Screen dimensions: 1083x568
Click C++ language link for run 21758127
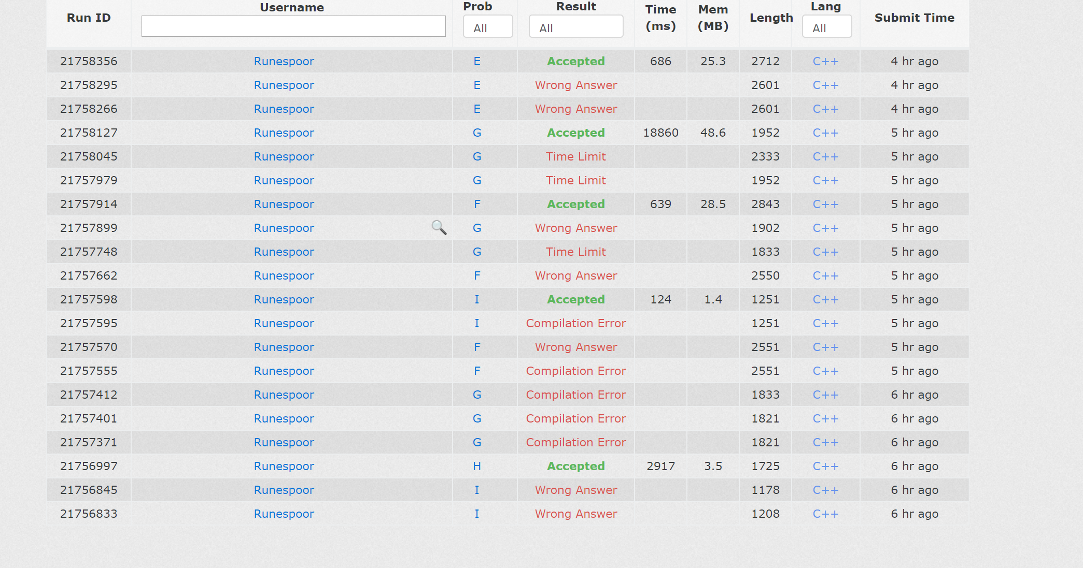[x=825, y=133]
